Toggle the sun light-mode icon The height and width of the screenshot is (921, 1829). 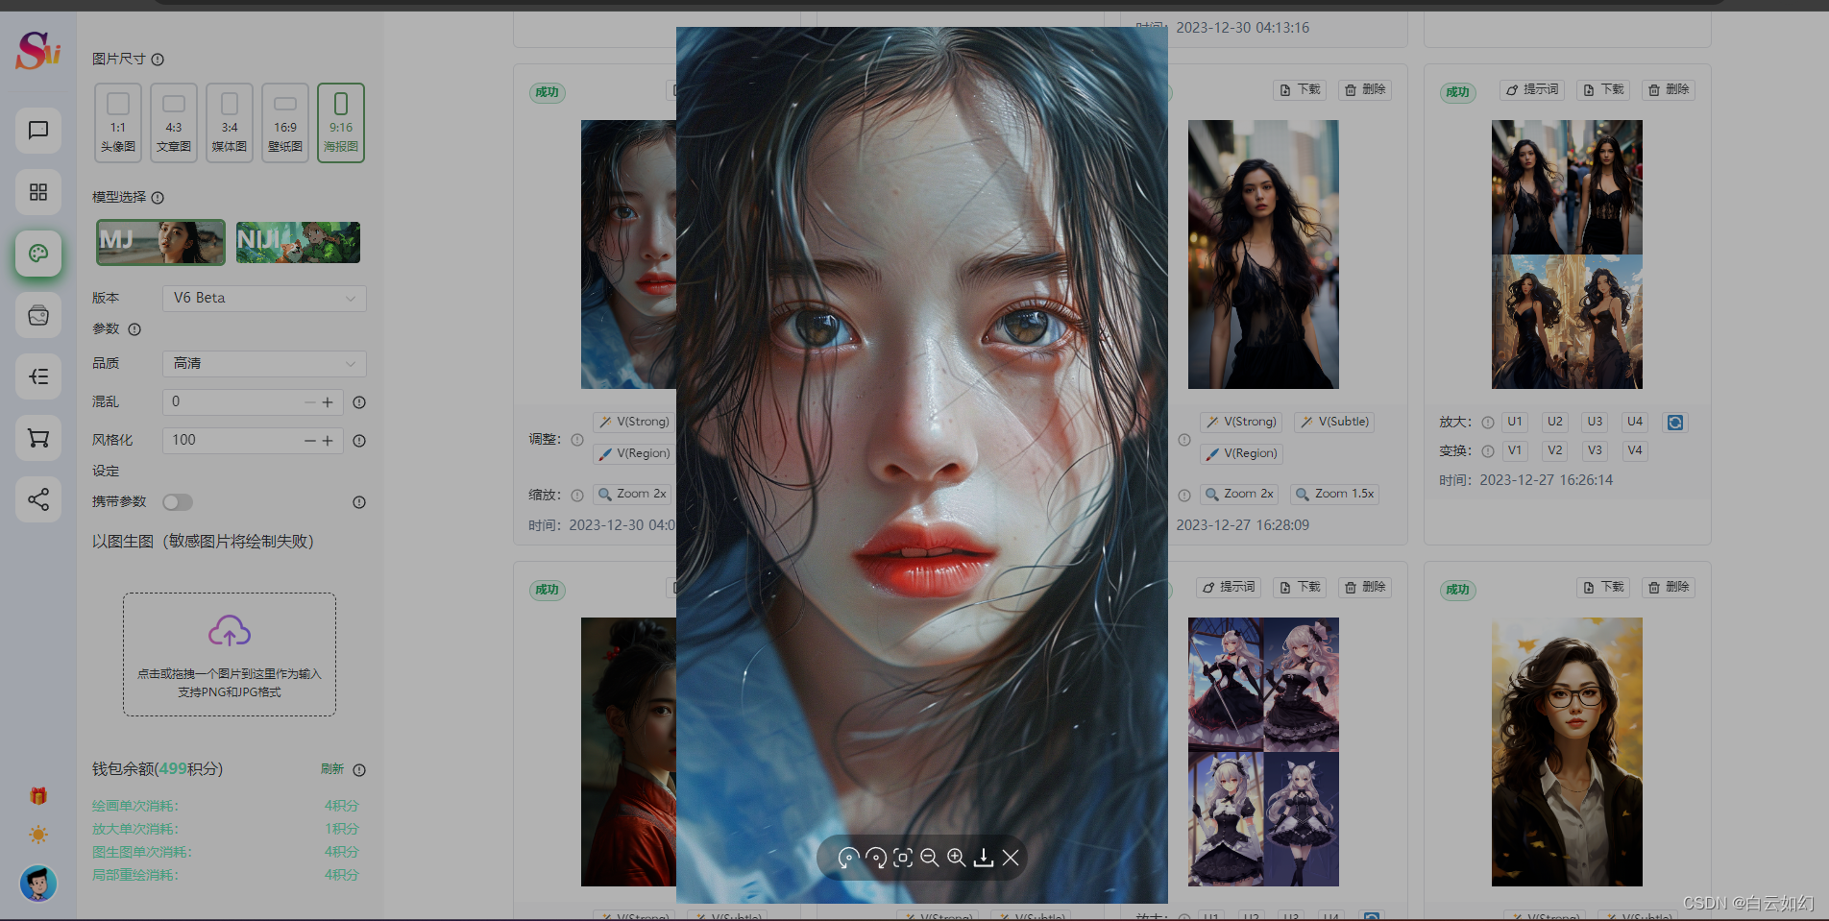tap(38, 835)
